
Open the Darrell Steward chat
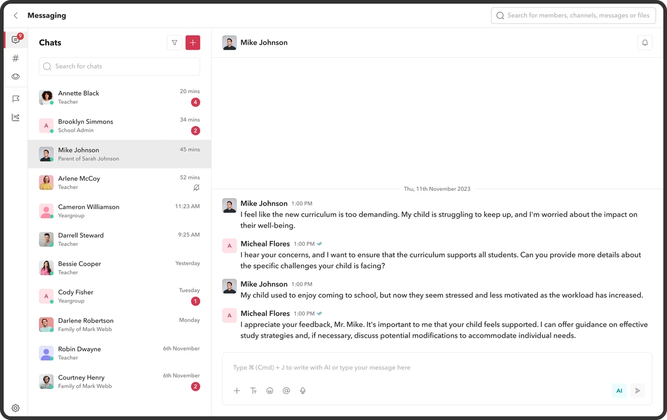point(120,239)
